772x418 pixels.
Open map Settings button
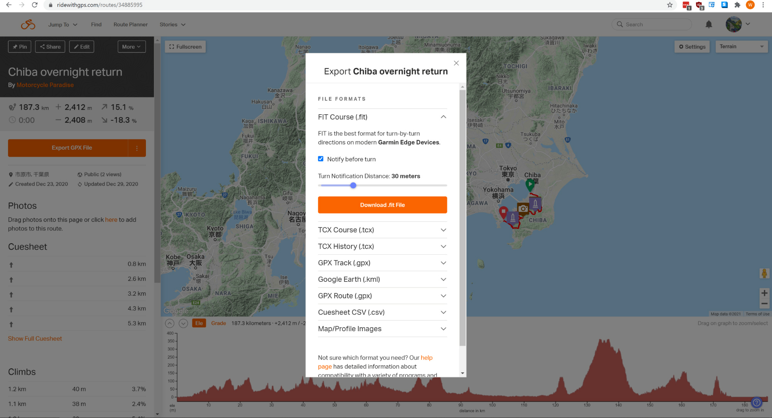(x=692, y=47)
